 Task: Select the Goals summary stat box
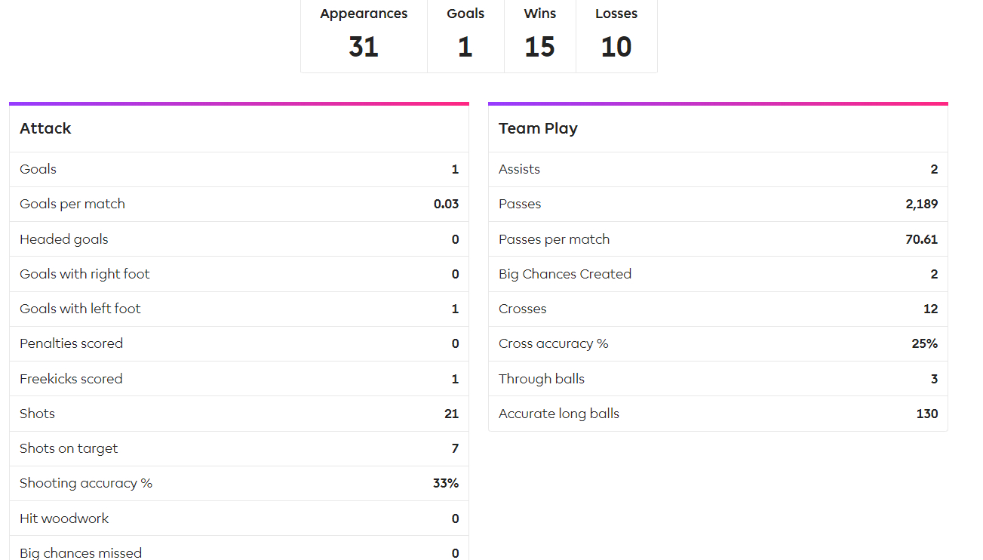coord(465,36)
